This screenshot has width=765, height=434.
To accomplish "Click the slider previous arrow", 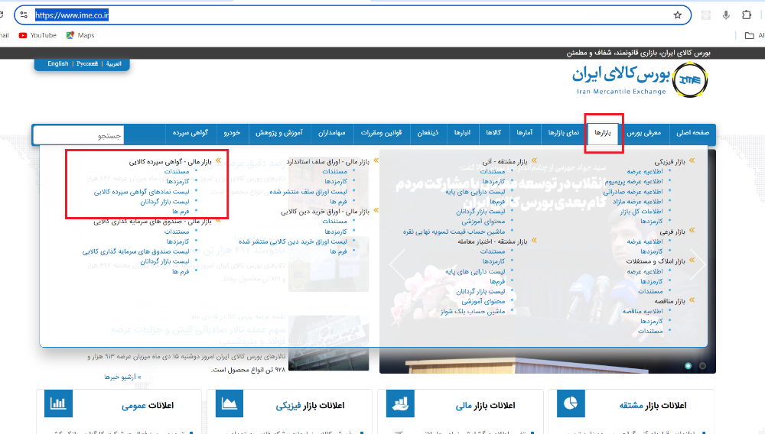I will (x=398, y=264).
